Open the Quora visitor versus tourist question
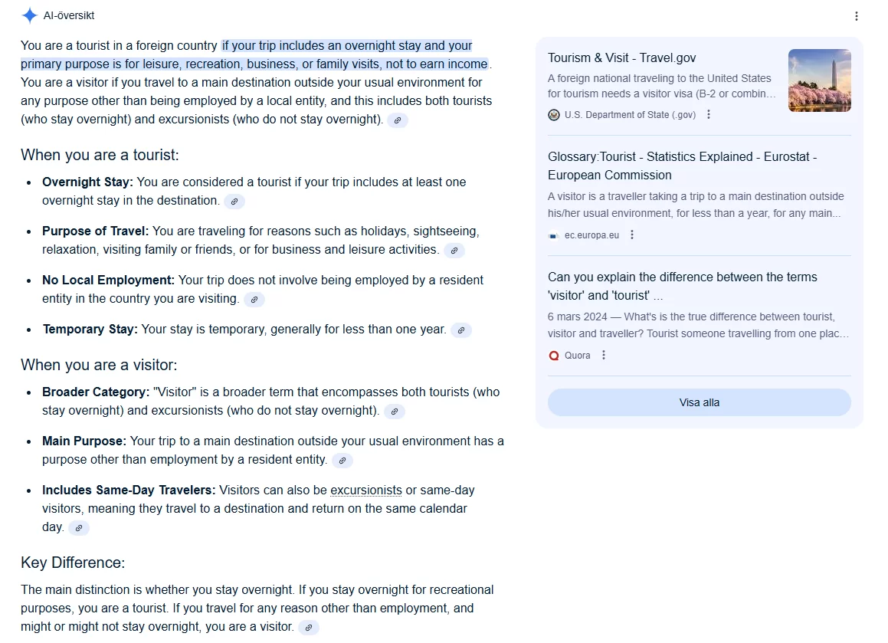888x643 pixels. point(682,286)
